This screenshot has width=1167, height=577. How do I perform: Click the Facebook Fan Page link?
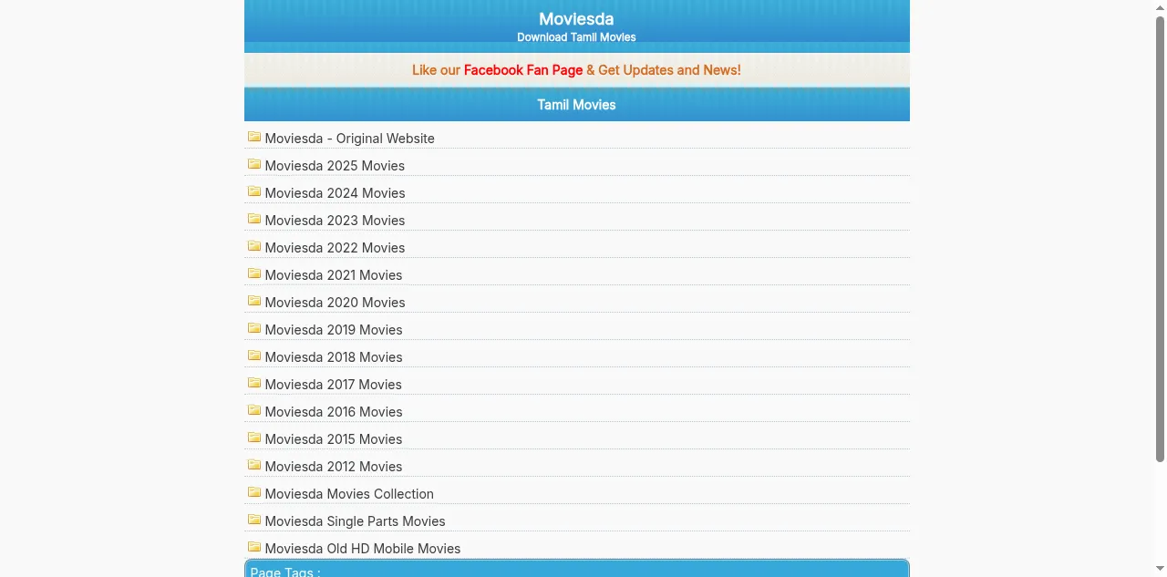tap(523, 70)
